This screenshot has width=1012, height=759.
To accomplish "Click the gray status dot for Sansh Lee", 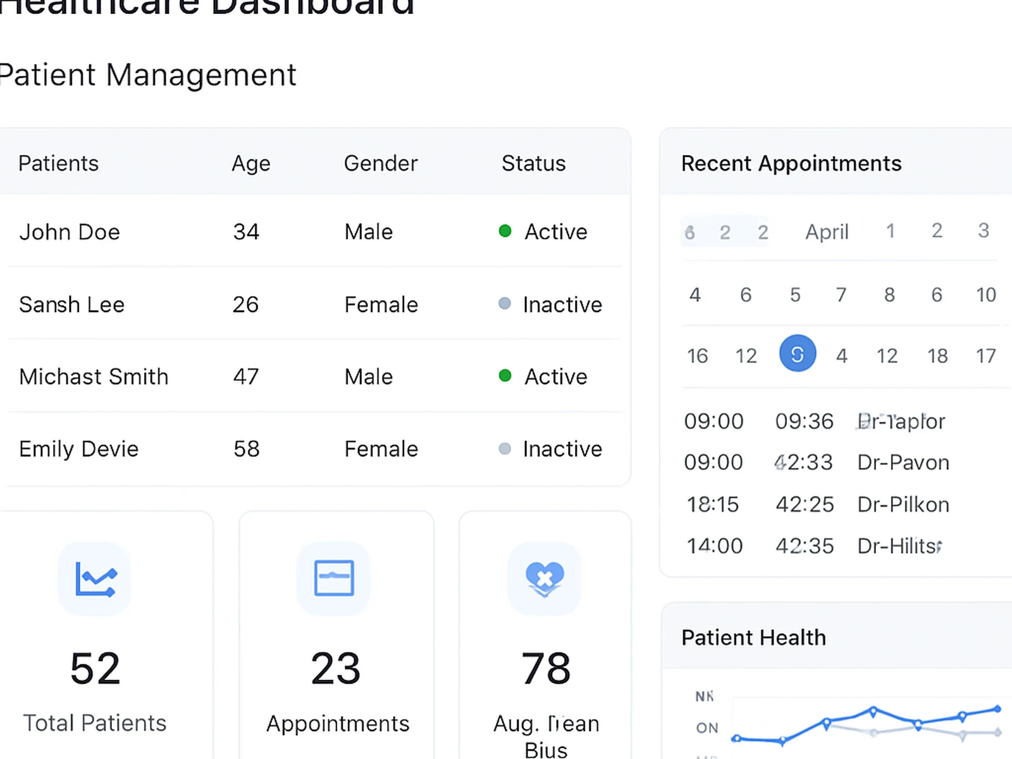I will (505, 304).
